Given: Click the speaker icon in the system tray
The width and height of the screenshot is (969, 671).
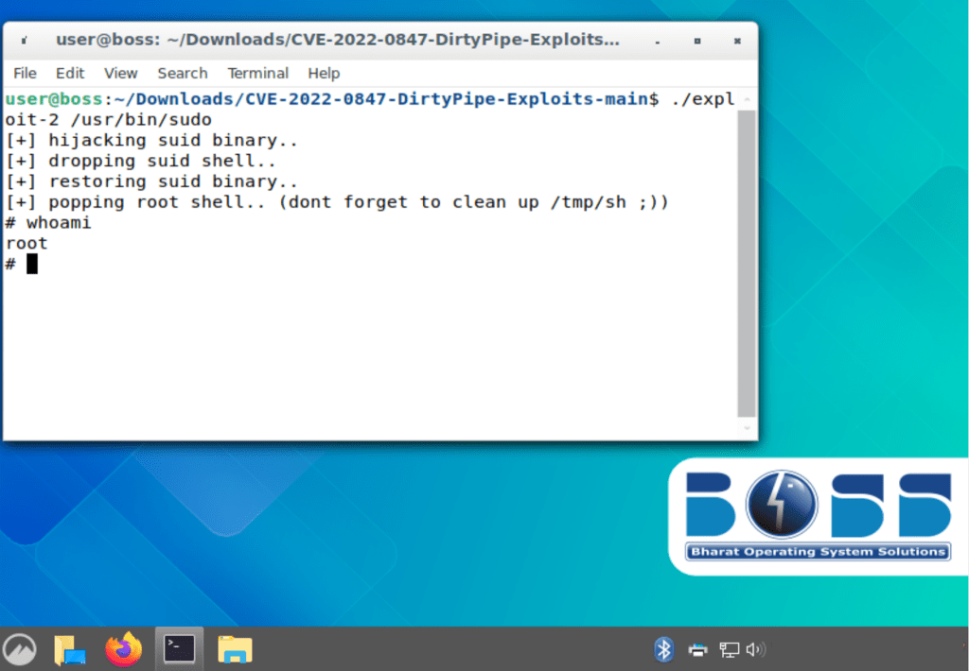Looking at the screenshot, I should [756, 648].
